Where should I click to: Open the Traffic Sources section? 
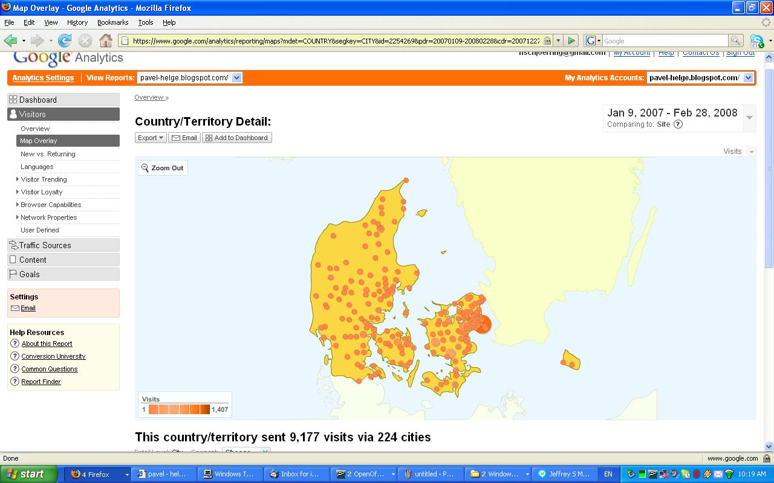pos(63,245)
